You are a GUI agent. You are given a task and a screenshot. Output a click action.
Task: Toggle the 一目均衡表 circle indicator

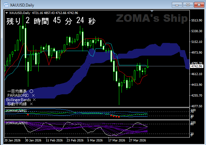pyautogui.click(x=31, y=91)
